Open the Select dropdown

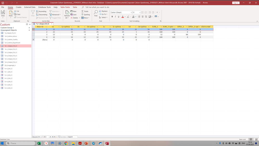tap(103, 17)
